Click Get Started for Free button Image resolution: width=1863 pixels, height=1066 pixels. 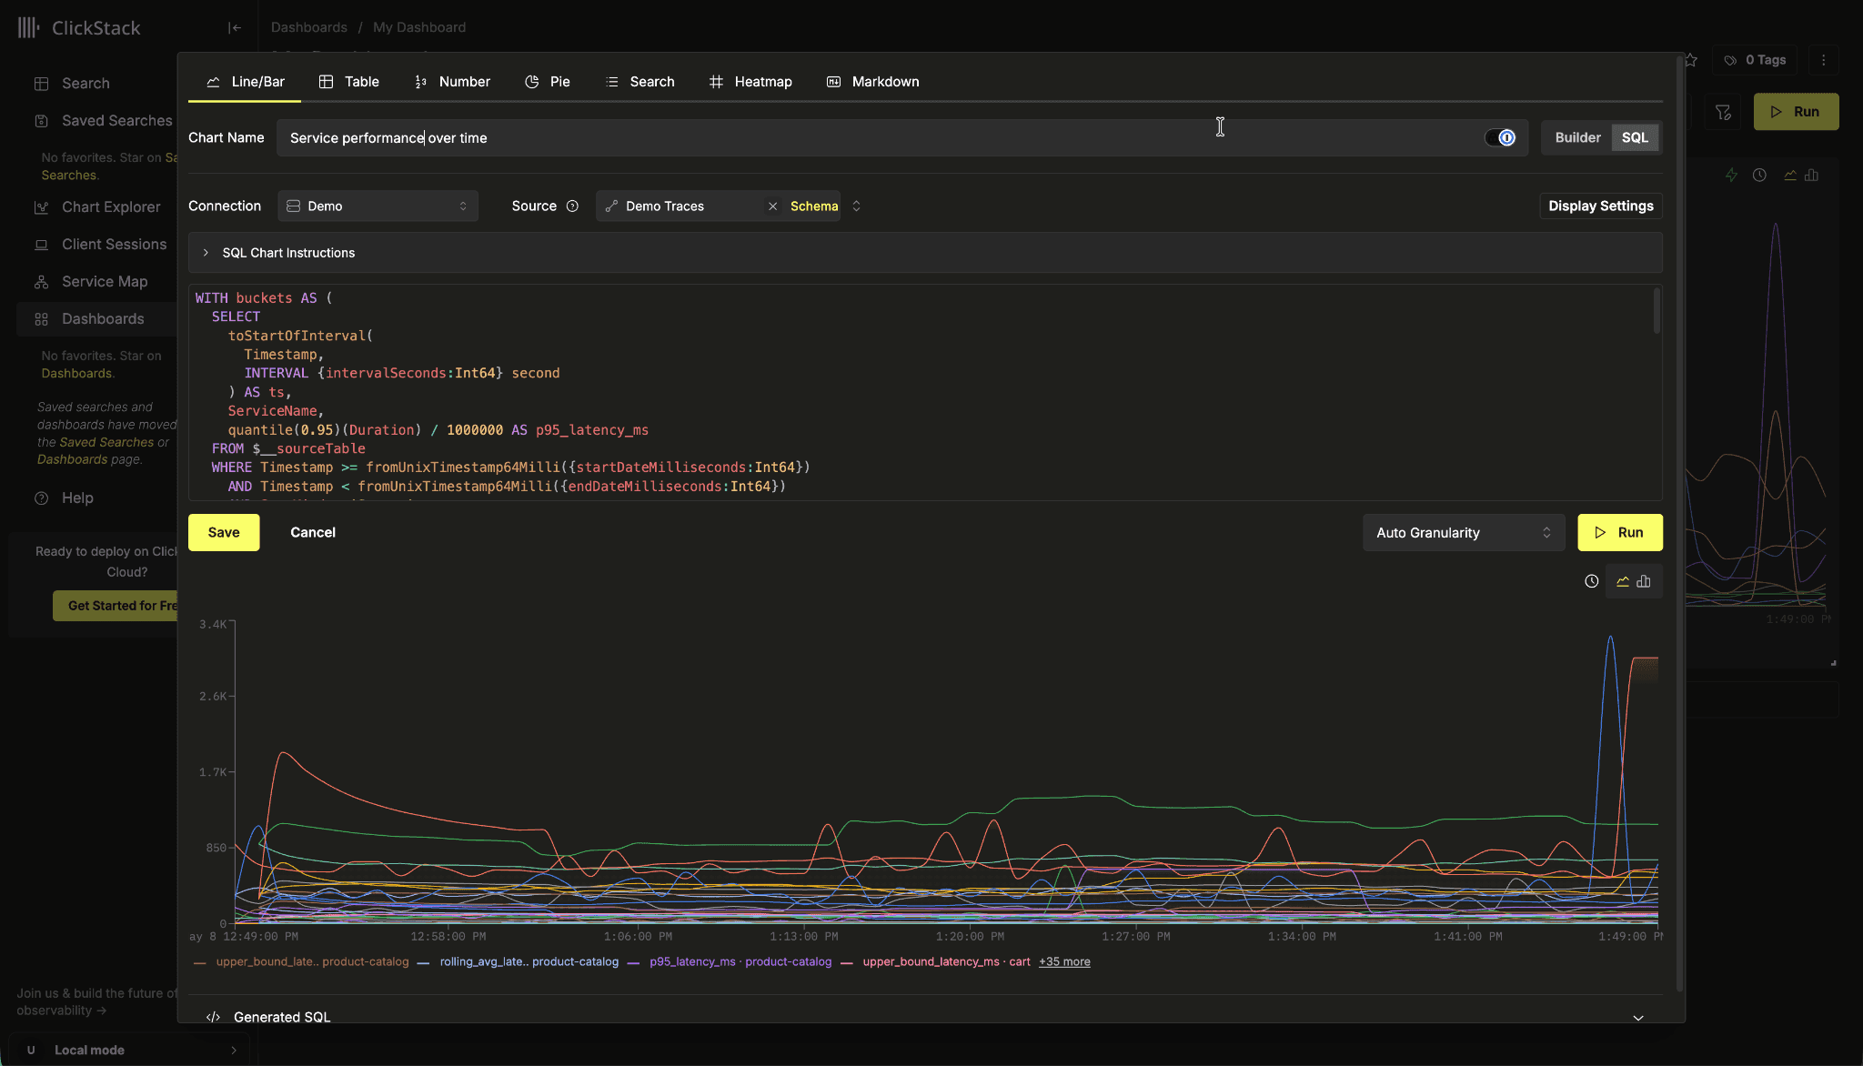click(x=116, y=606)
